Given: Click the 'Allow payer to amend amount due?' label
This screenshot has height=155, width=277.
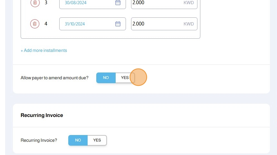Looking at the screenshot, I should pos(54,78).
